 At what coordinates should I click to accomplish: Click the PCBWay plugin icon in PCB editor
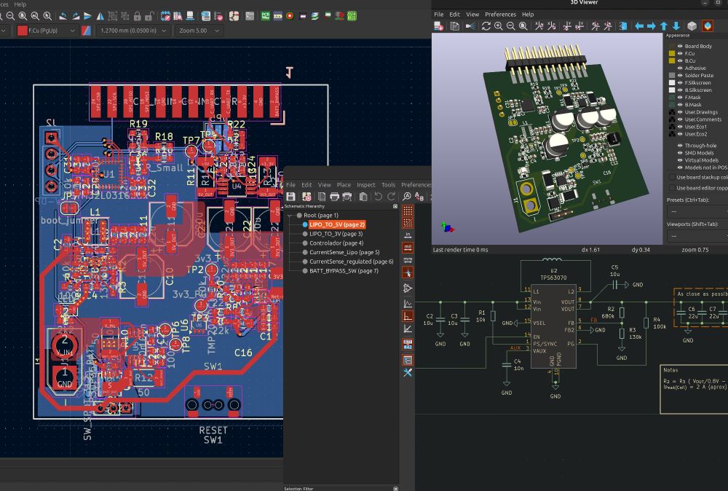pos(265,16)
